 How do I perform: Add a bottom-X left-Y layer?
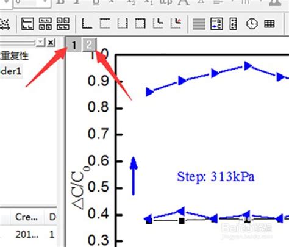pyautogui.click(x=87, y=23)
